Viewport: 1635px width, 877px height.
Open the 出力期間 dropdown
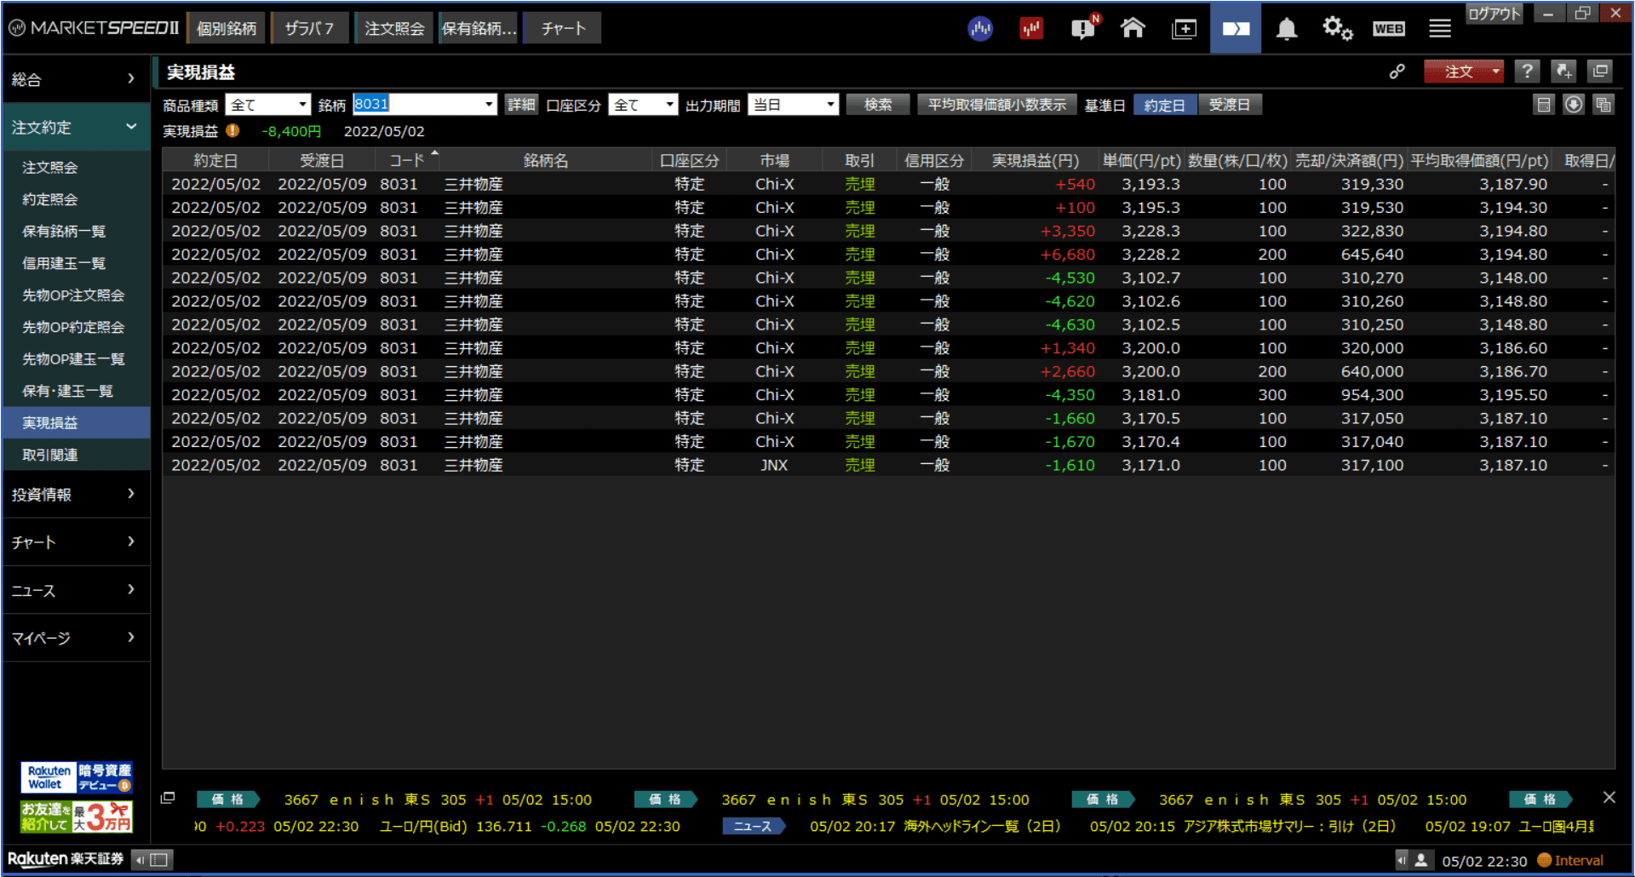tap(793, 105)
